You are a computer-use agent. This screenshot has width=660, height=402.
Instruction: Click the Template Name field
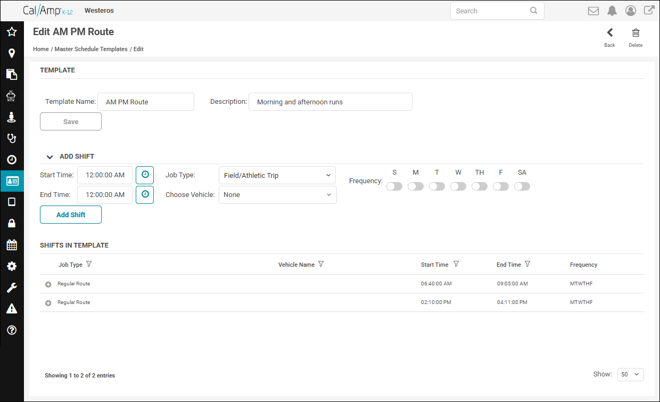click(x=146, y=102)
